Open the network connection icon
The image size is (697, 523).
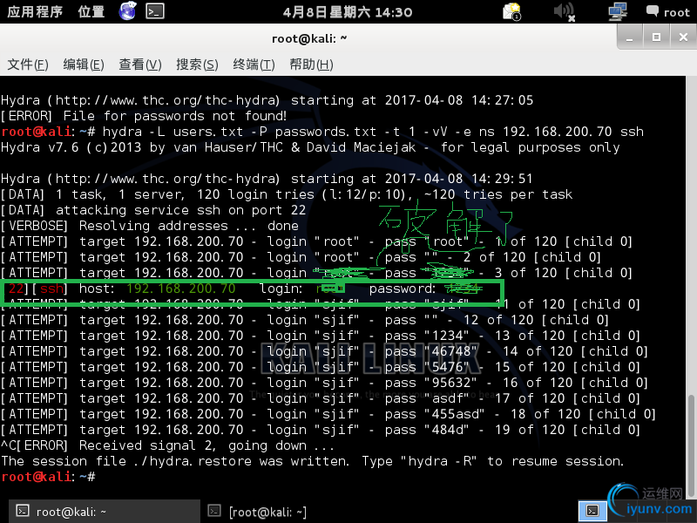pos(618,11)
